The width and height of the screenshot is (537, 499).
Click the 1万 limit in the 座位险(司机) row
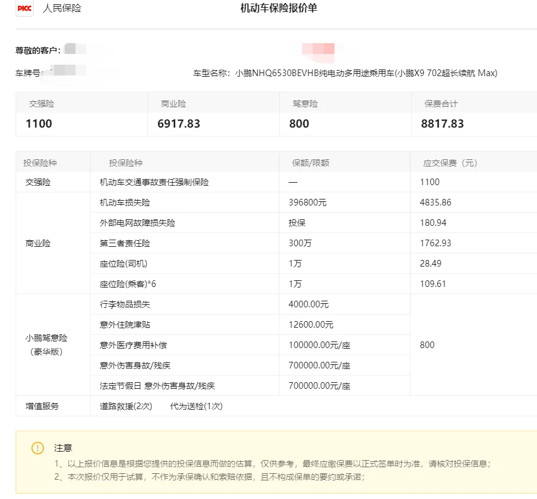pyautogui.click(x=295, y=264)
